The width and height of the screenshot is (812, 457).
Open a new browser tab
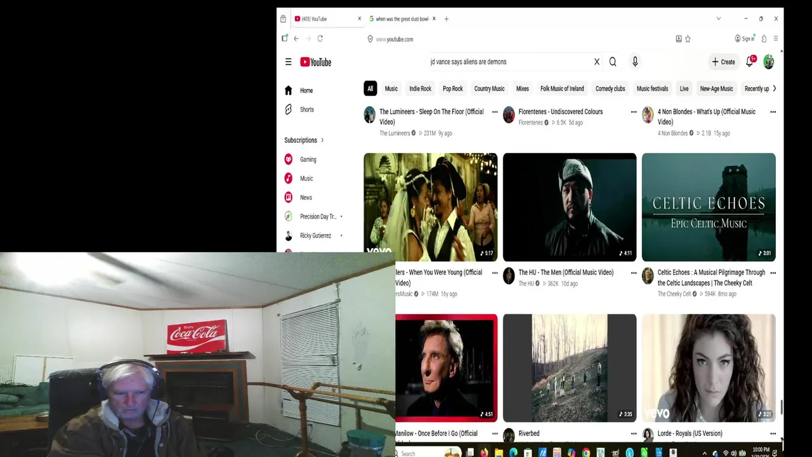446,19
